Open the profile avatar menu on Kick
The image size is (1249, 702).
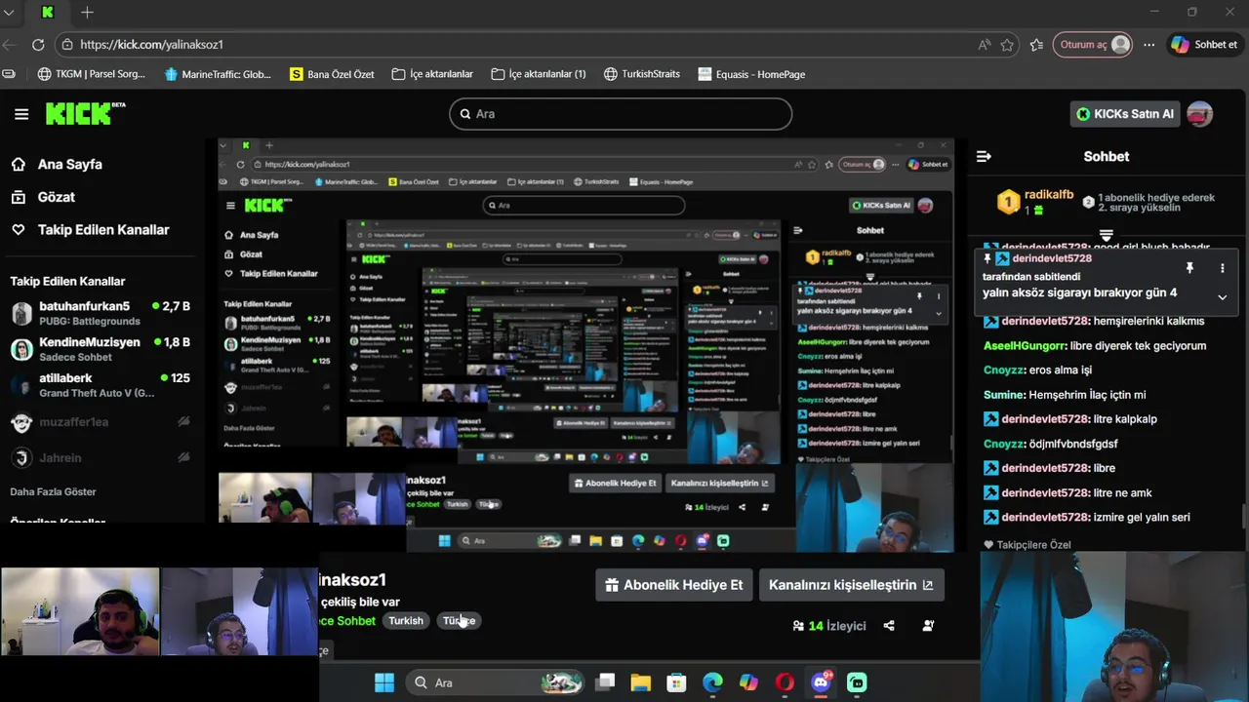click(1199, 114)
